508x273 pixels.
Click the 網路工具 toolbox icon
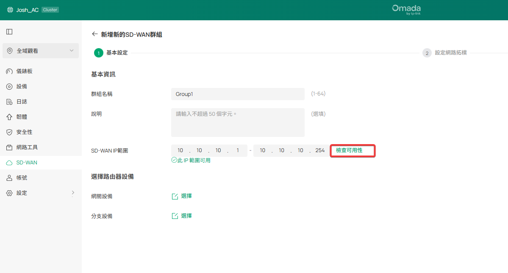9,147
